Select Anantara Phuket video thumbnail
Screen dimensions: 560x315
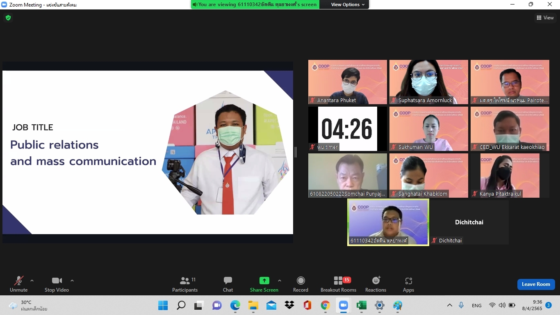[x=347, y=82]
